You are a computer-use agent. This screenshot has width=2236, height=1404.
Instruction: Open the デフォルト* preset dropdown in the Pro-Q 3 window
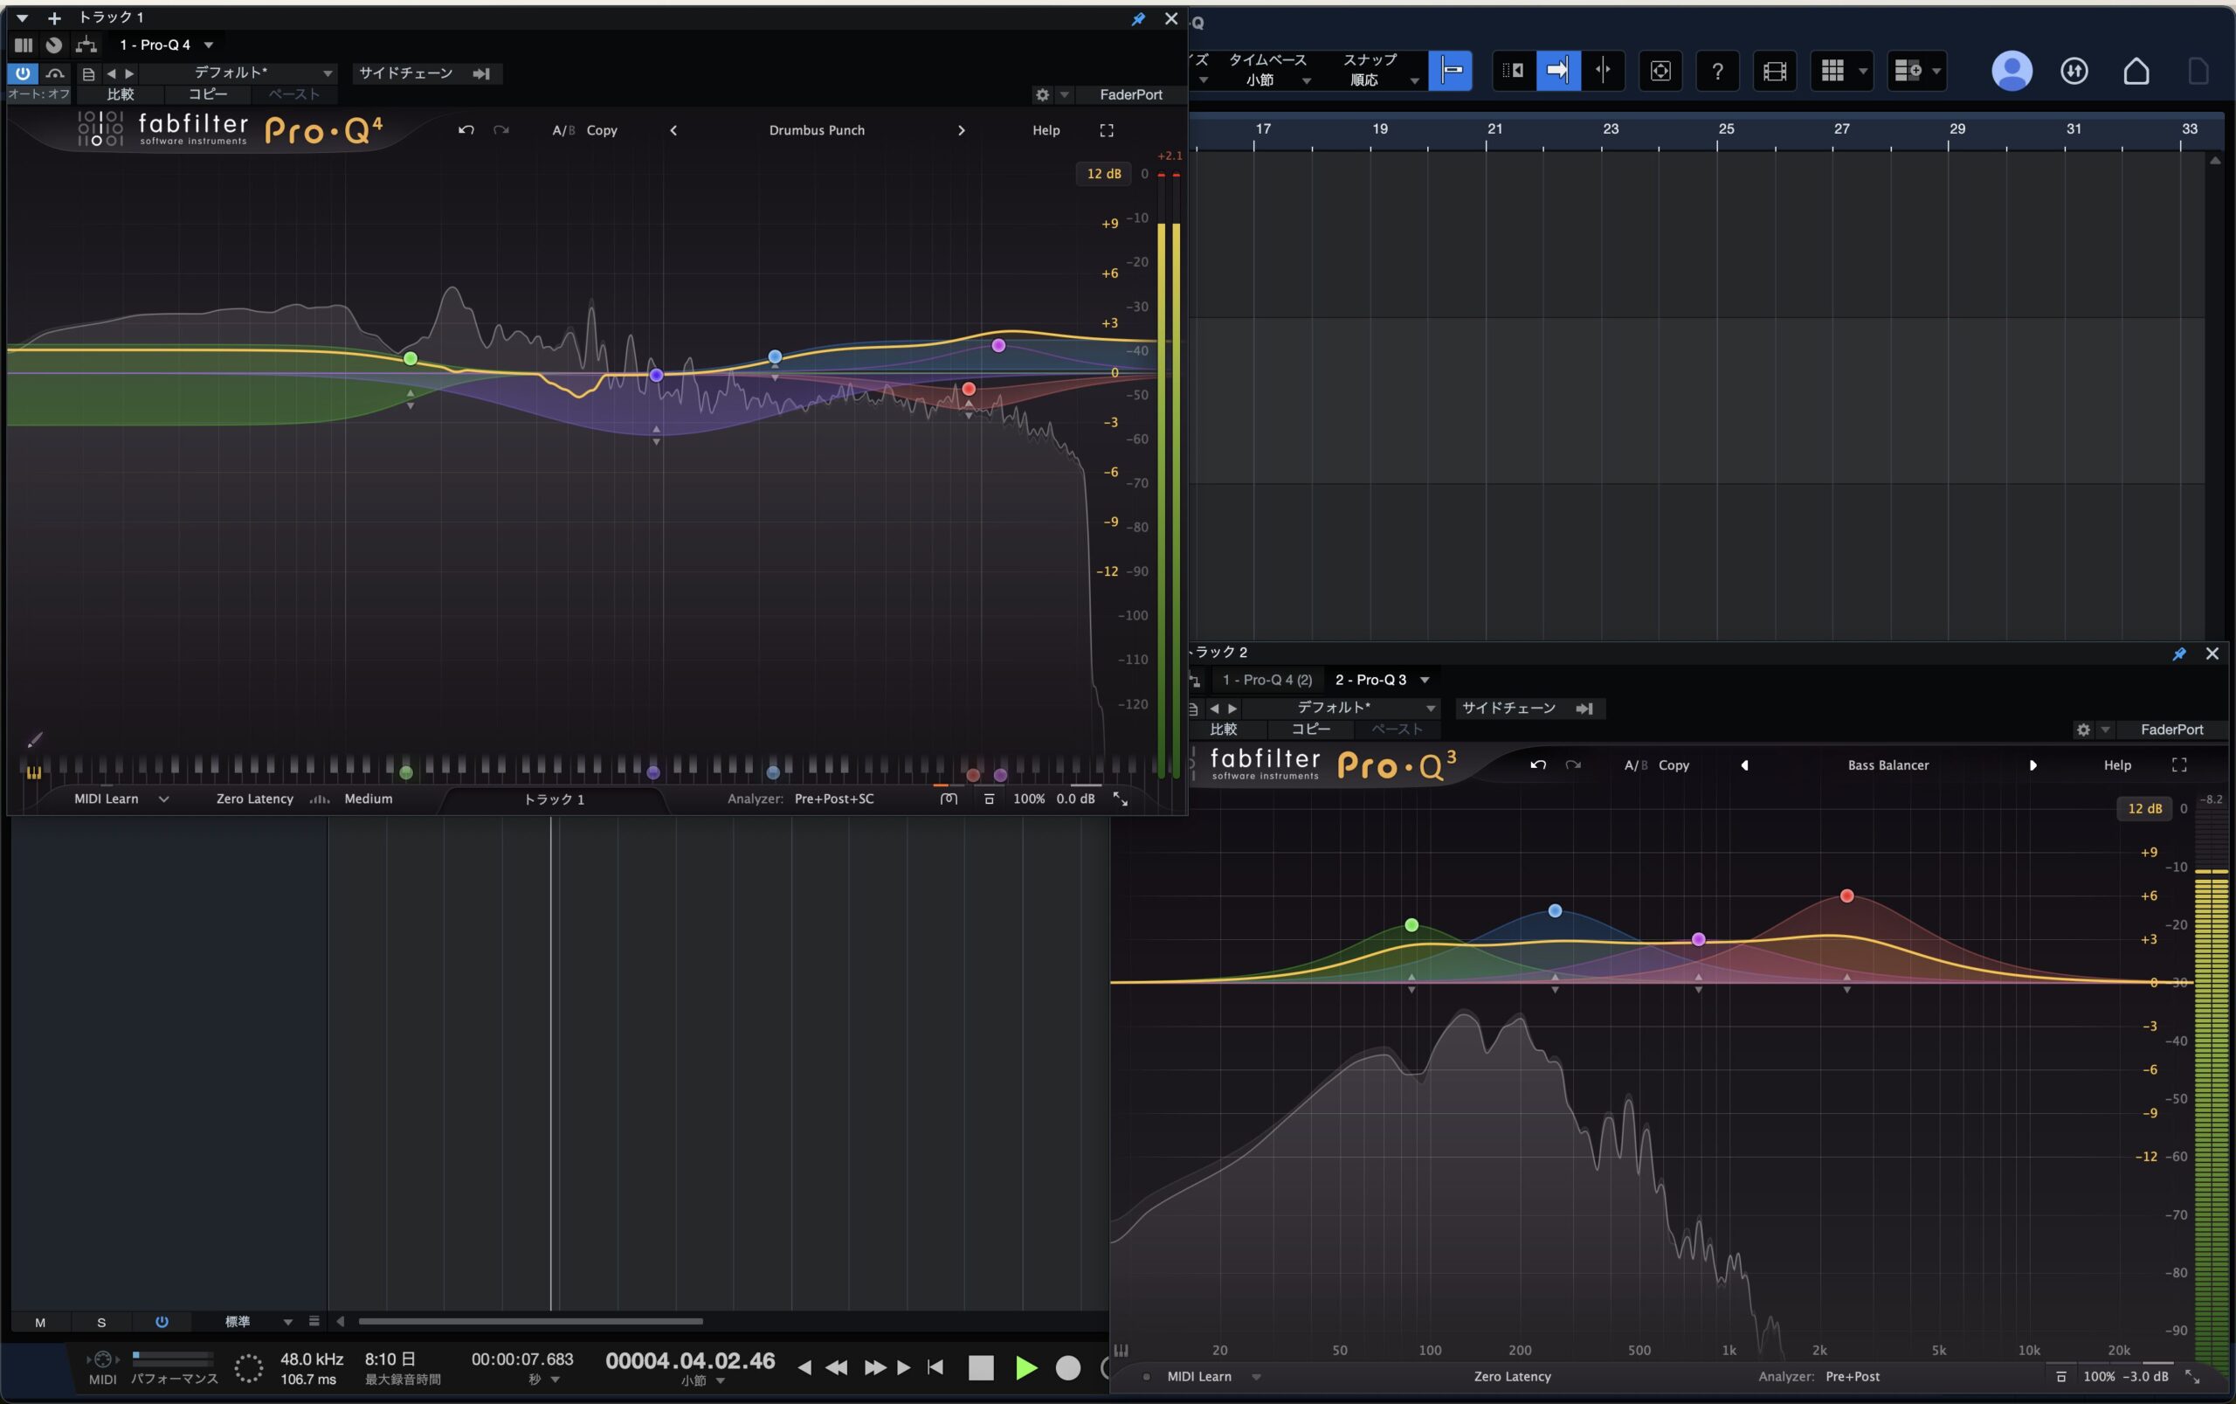(x=1342, y=708)
